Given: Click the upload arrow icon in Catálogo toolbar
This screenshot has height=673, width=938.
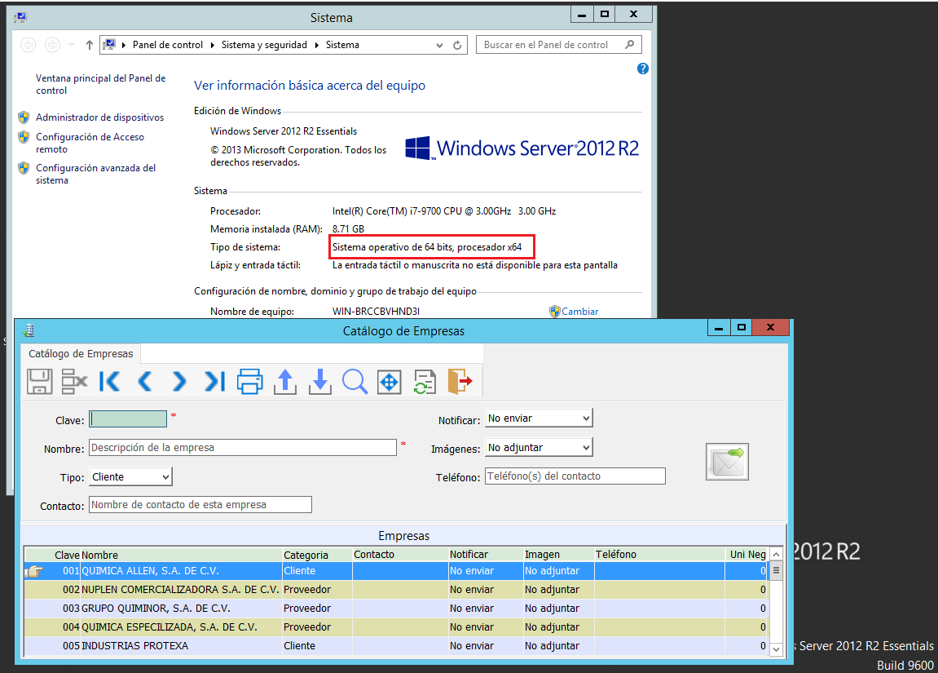Looking at the screenshot, I should [284, 382].
